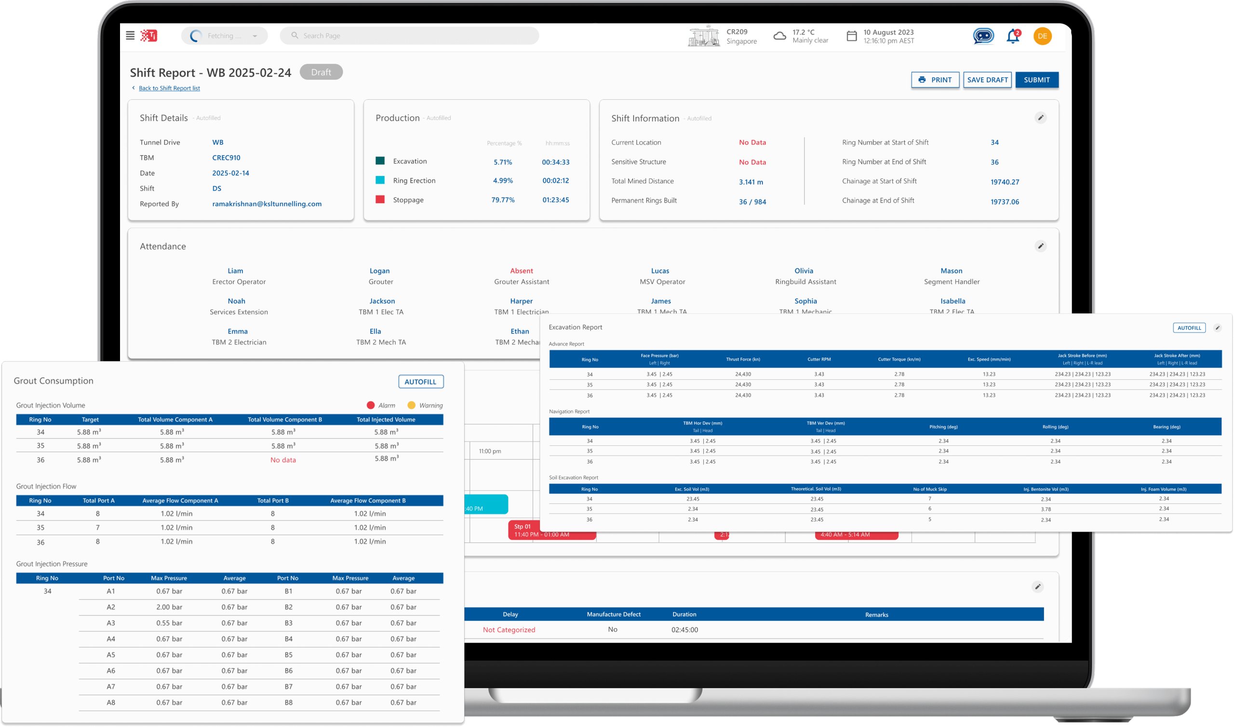
Task: Click the red company logo
Action: [149, 36]
